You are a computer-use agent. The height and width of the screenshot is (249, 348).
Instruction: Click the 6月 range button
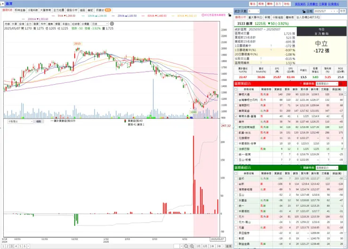pyautogui.click(x=206, y=246)
